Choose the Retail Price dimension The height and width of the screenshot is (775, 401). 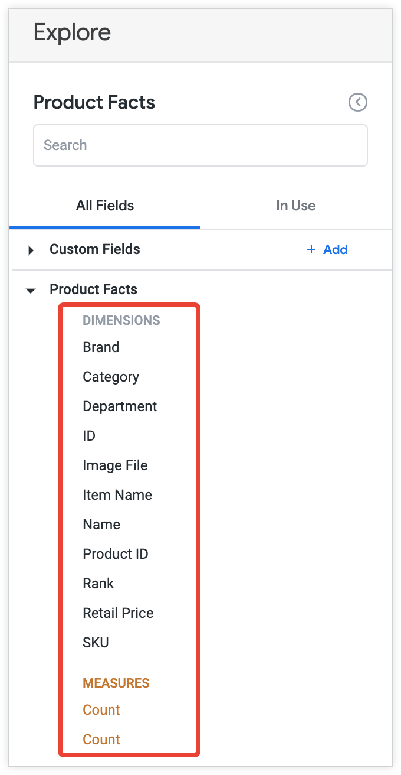tap(118, 613)
